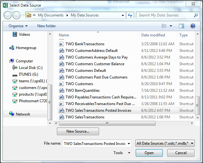Click the change view icon
This screenshot has height=163, width=203.
tap(164, 26)
